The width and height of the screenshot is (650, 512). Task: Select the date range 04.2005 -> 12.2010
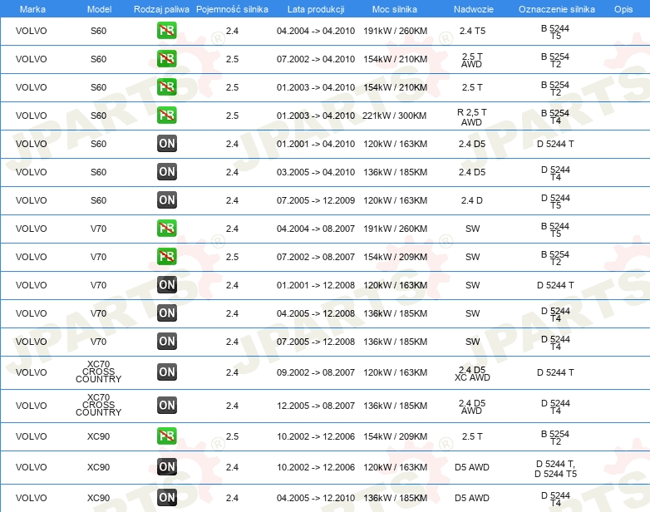tap(316, 498)
